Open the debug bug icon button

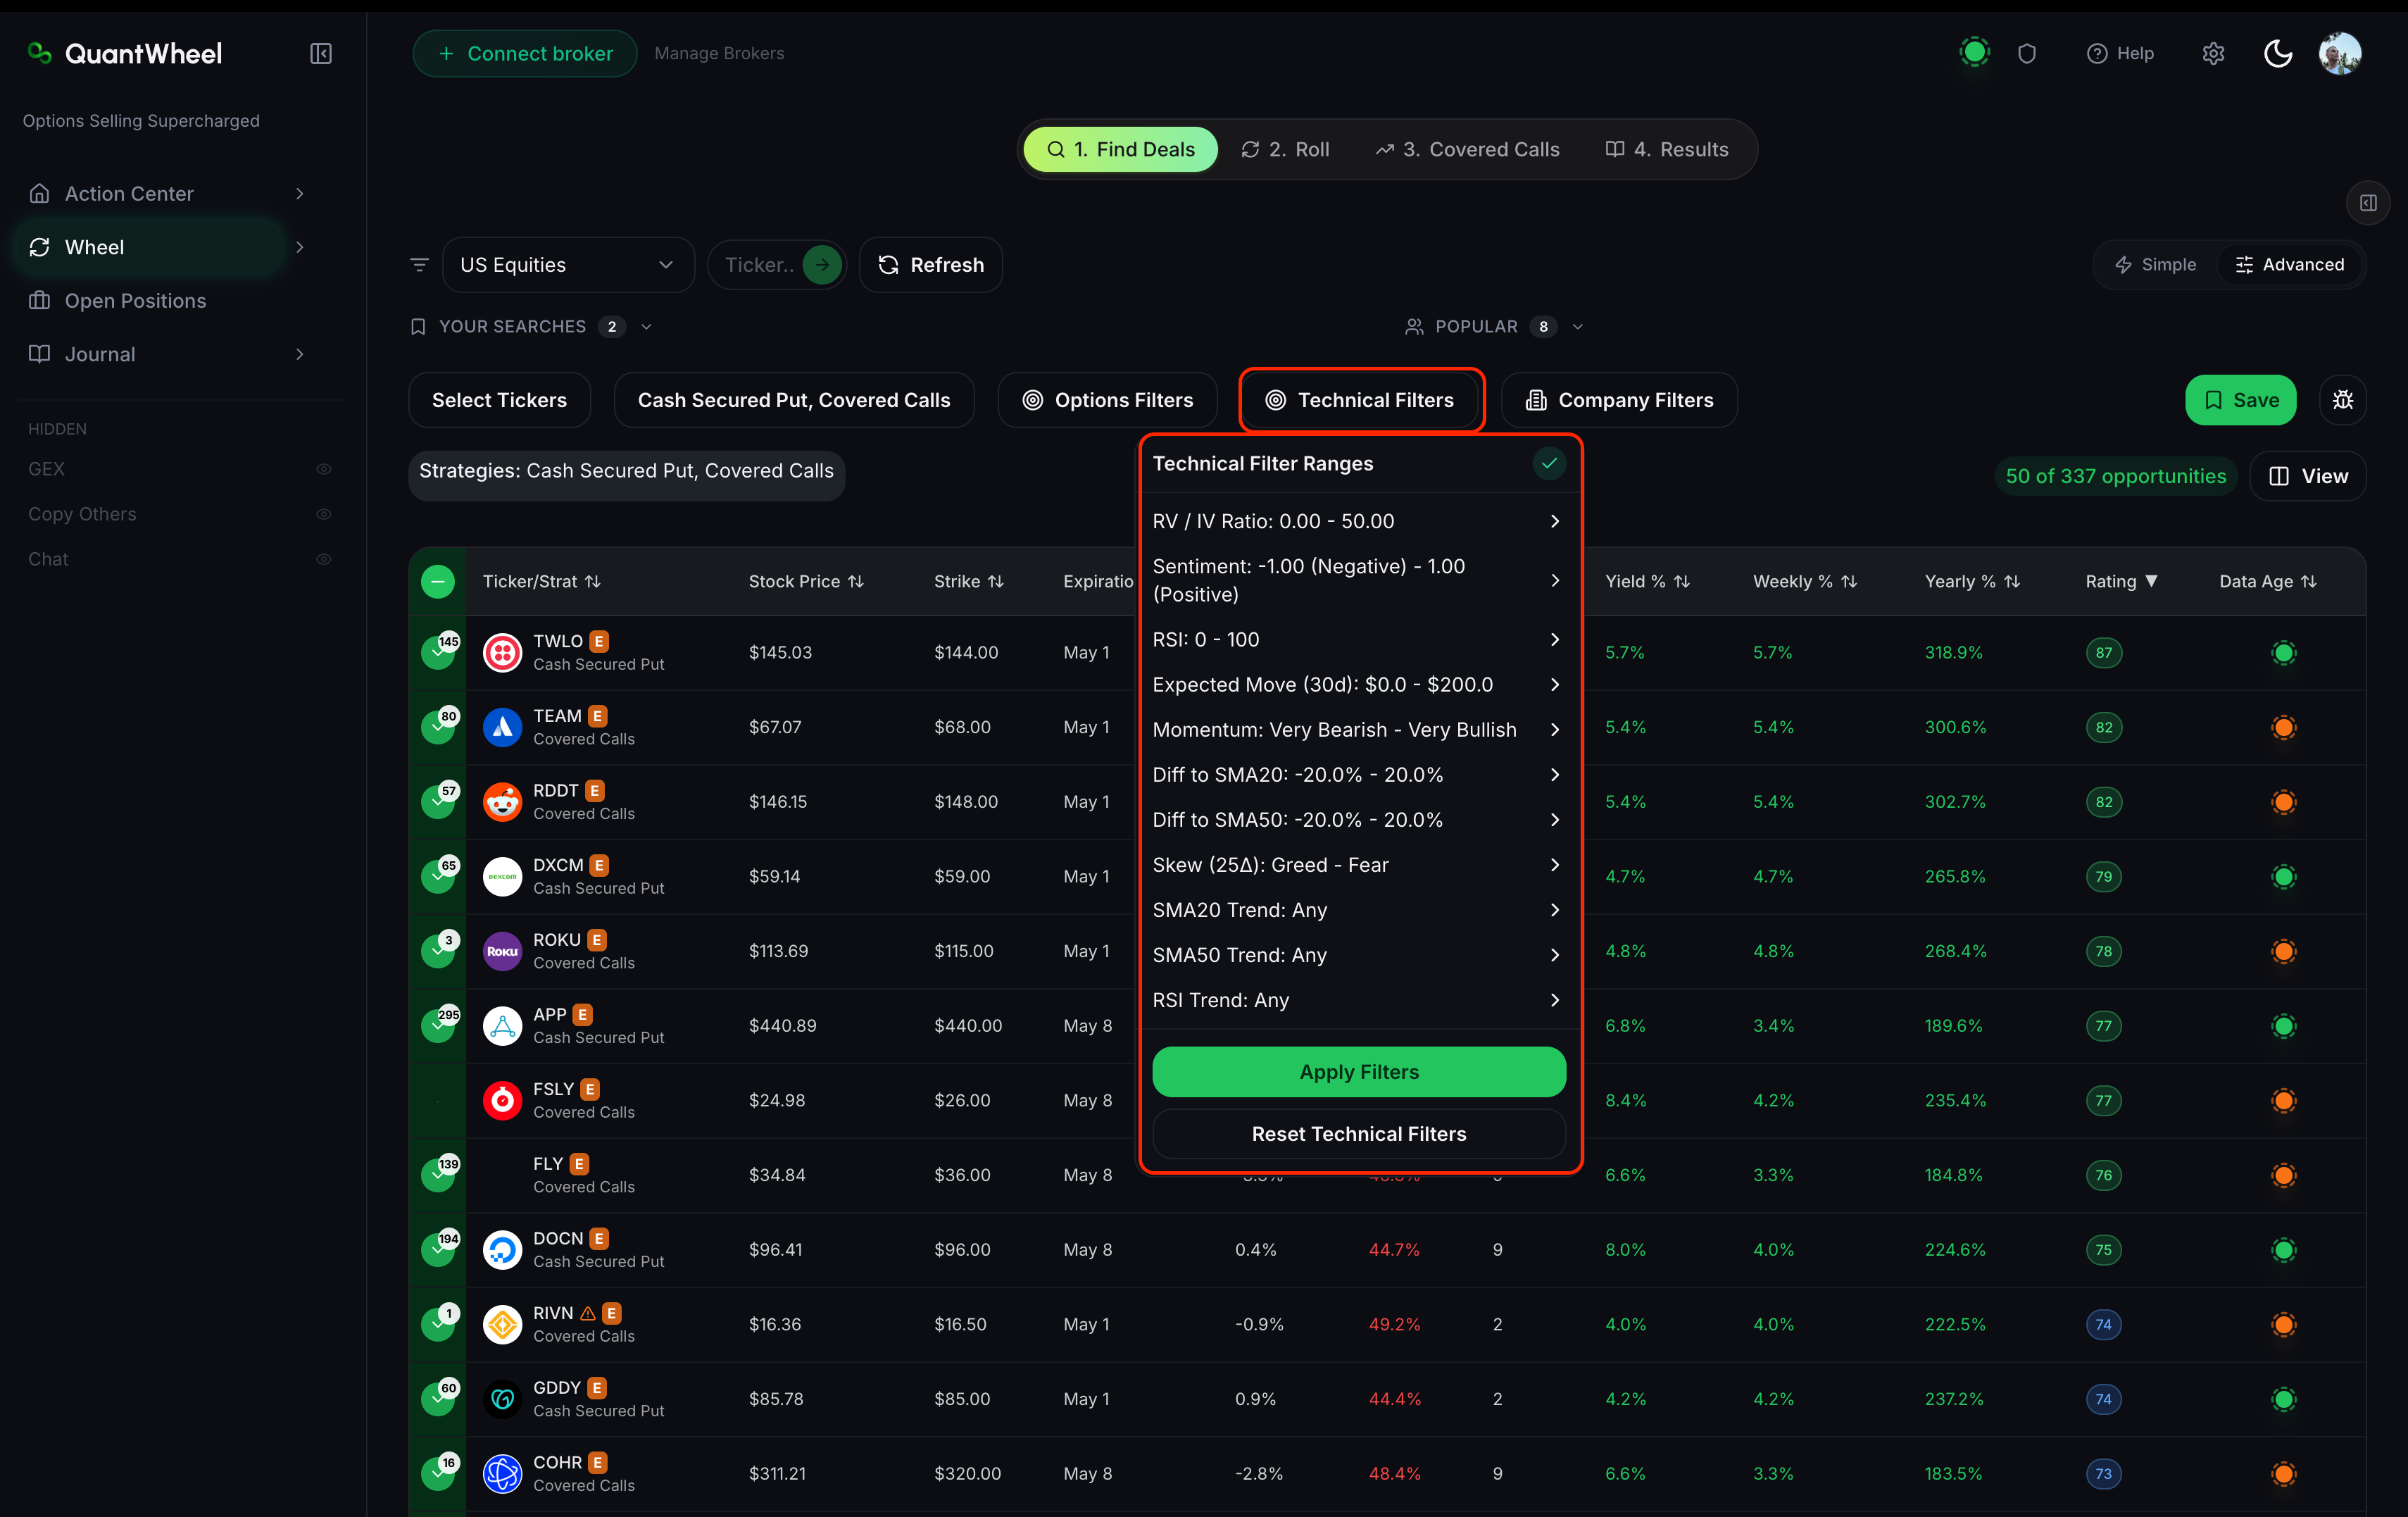click(x=2342, y=400)
